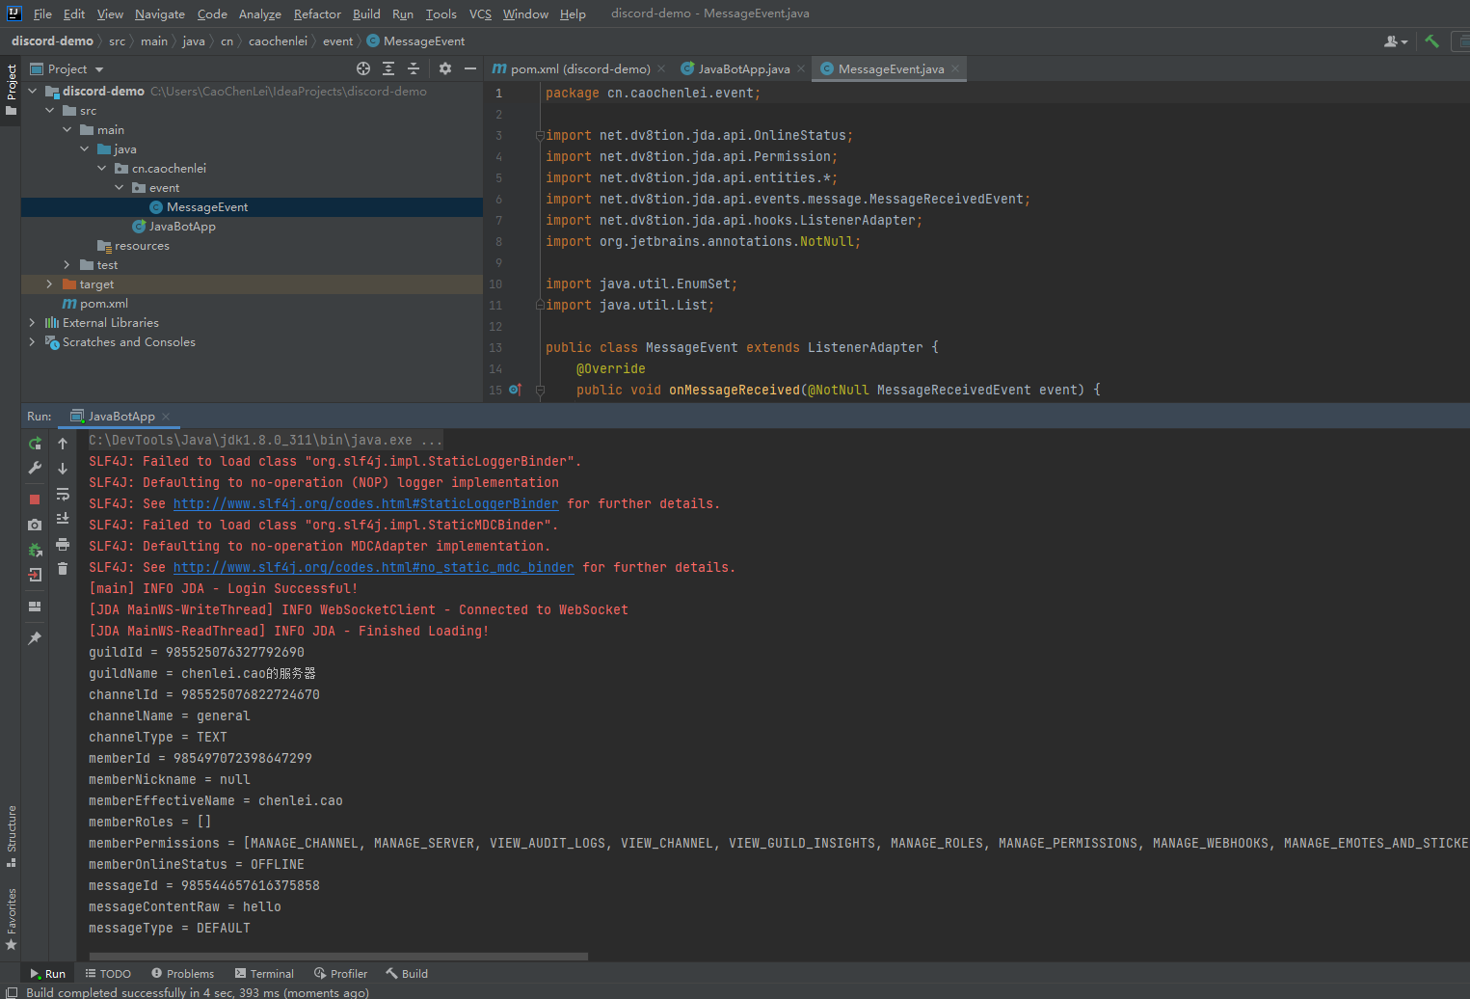Click the java.exe command line in console

[x=265, y=440]
